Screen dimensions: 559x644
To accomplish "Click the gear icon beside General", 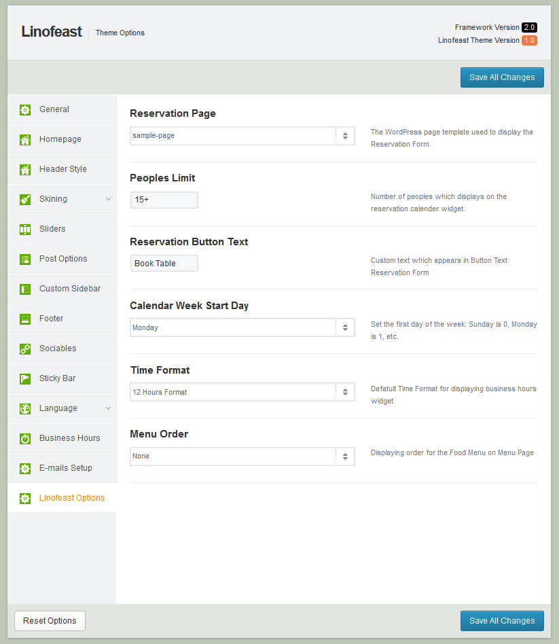I will [25, 110].
